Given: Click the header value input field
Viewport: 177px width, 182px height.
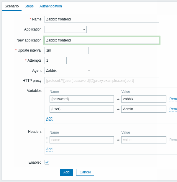Looking at the screenshot, I should coord(144,140).
